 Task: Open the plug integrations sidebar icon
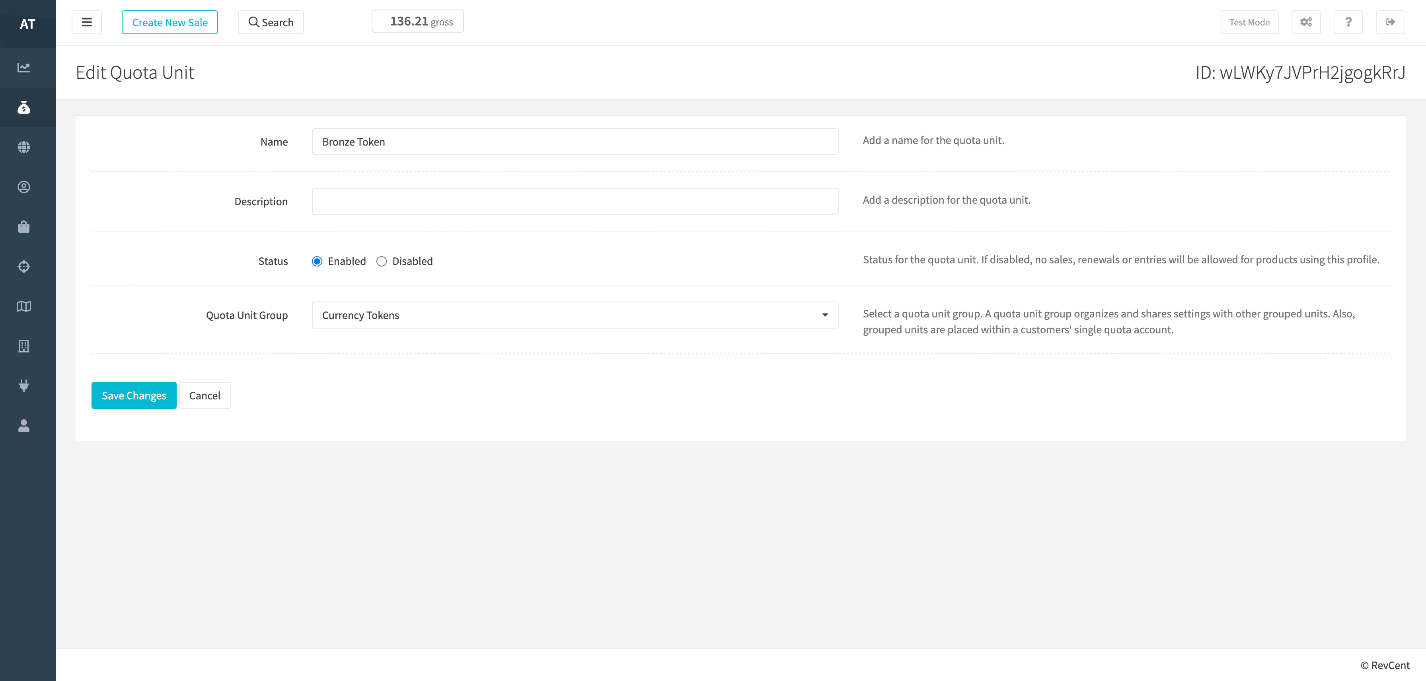click(x=24, y=385)
